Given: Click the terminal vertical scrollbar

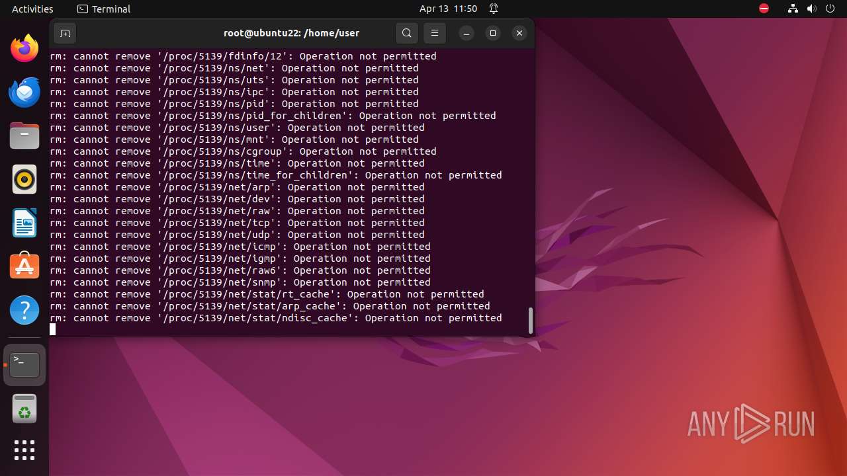Looking at the screenshot, I should click(x=530, y=321).
